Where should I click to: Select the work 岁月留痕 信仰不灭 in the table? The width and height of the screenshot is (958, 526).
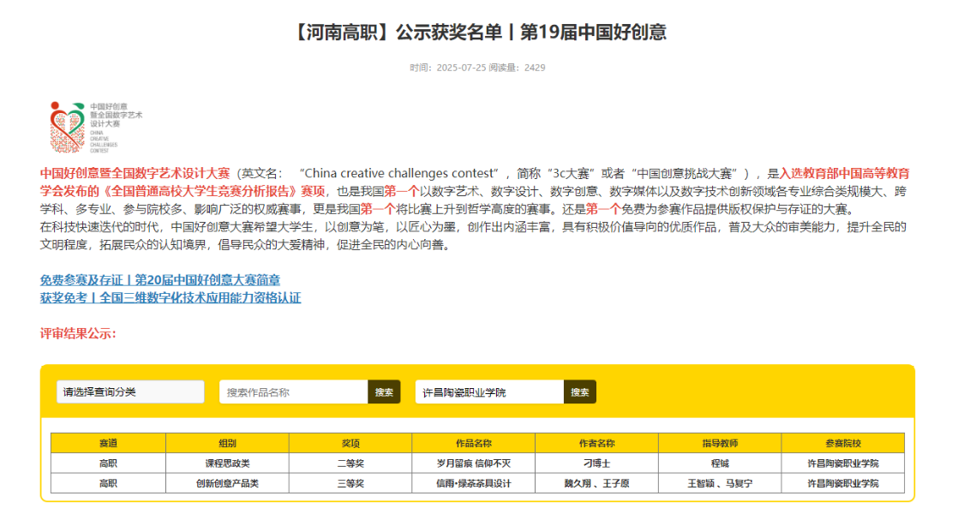coord(473,463)
